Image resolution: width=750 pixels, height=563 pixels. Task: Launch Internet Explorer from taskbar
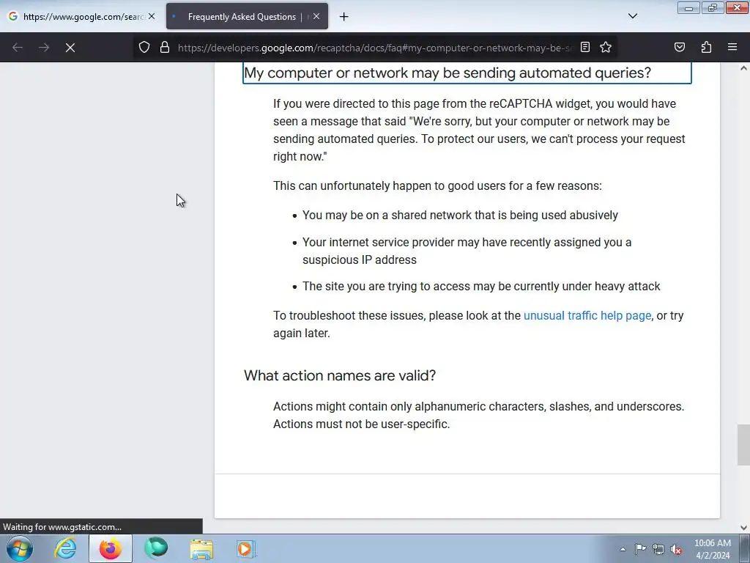tap(65, 548)
